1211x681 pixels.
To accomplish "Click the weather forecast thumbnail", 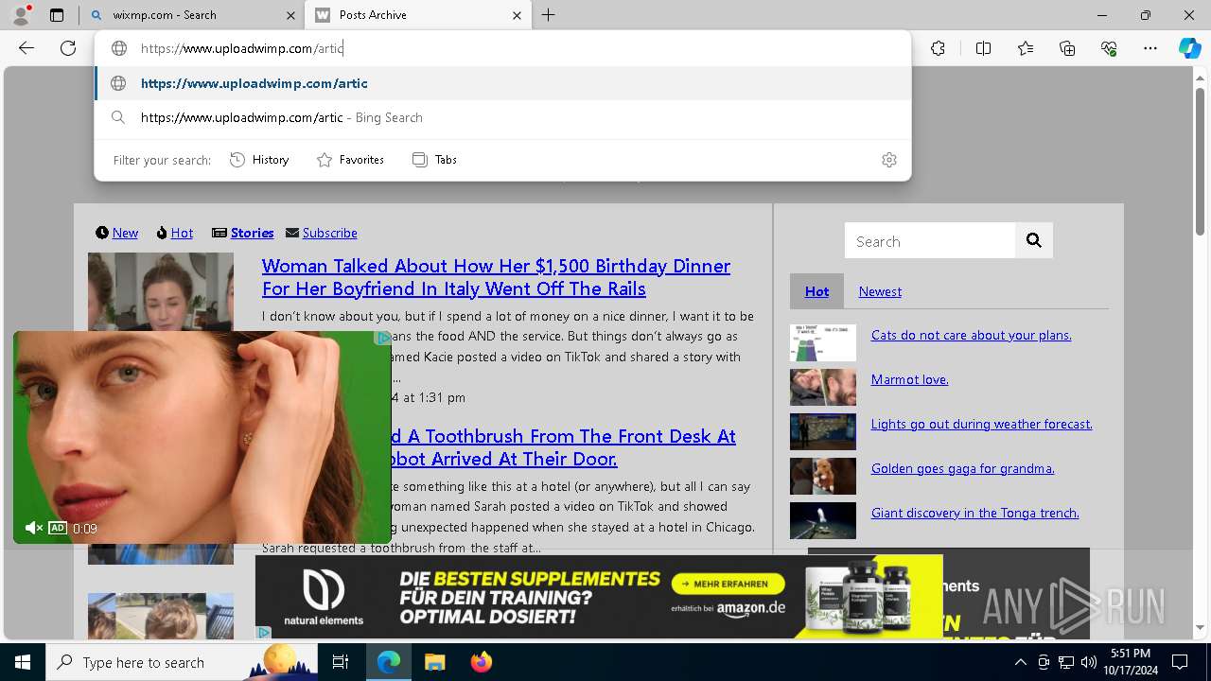I will point(823,432).
